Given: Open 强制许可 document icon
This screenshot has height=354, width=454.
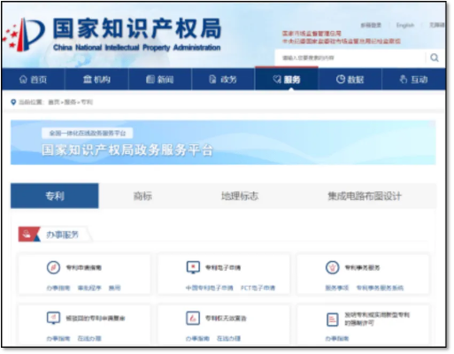Looking at the screenshot, I should pos(333,319).
